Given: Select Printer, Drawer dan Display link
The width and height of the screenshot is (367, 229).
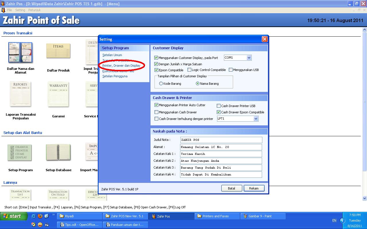Looking at the screenshot, I should coord(121,66).
